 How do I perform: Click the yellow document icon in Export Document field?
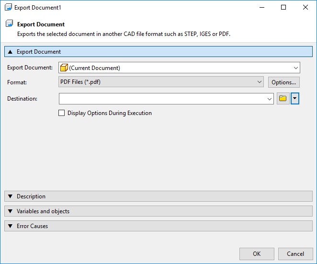coord(64,68)
